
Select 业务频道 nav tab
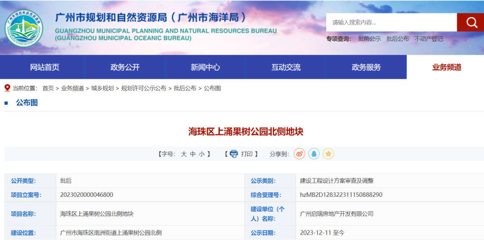tap(447, 67)
